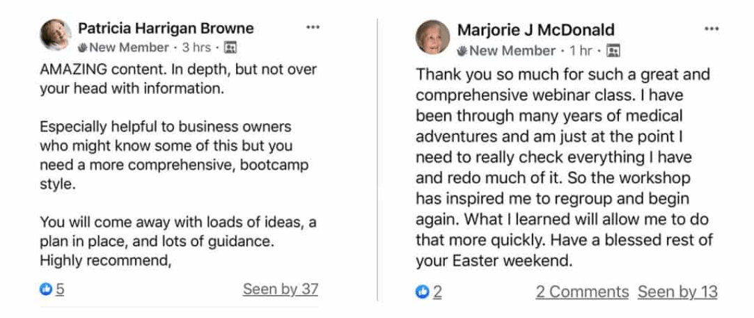
Task: Click the waving hand badge on Marjorie's post
Action: coord(462,51)
